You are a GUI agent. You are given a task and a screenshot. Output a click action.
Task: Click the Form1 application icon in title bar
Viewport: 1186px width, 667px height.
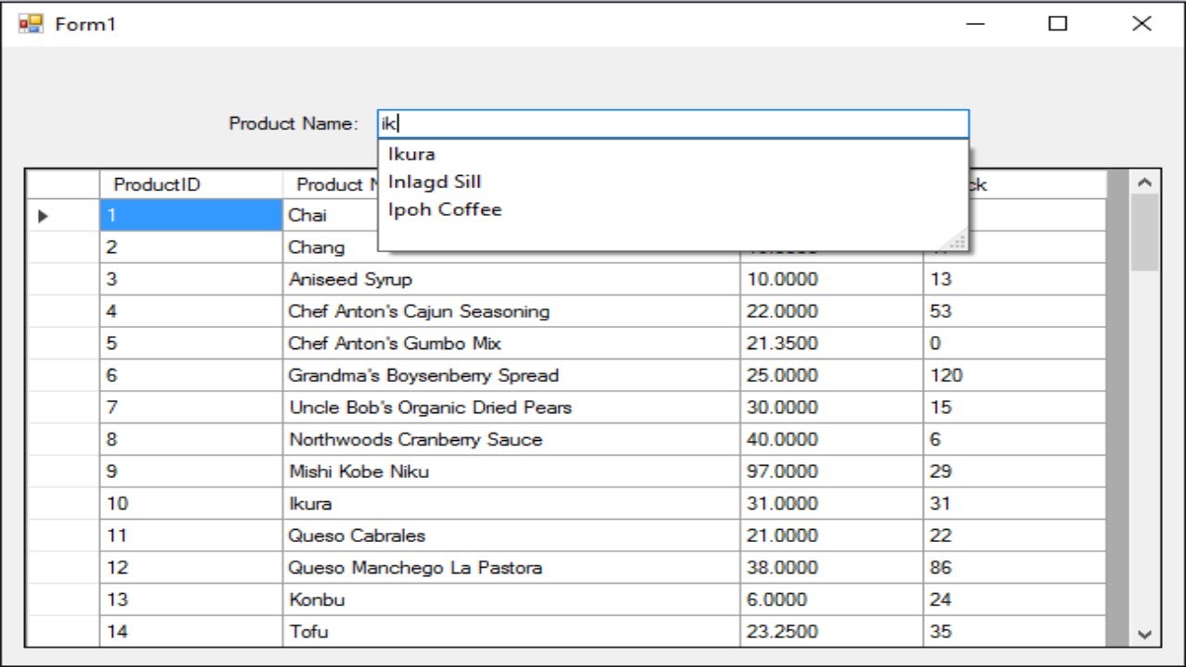[x=31, y=24]
